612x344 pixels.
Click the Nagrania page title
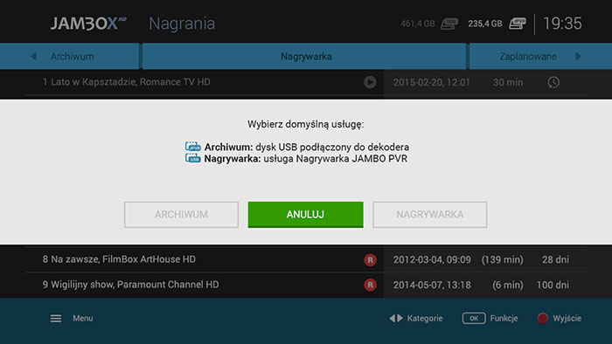coord(182,24)
